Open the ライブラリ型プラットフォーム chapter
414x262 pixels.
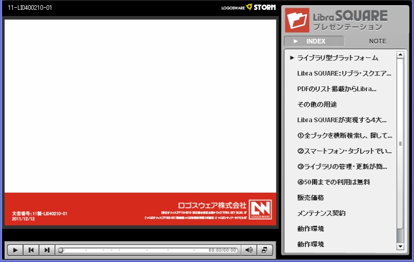coord(337,58)
